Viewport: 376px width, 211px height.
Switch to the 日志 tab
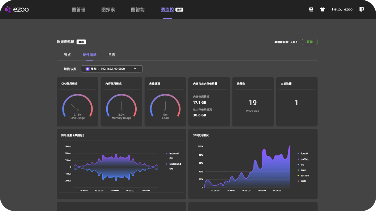[112, 55]
